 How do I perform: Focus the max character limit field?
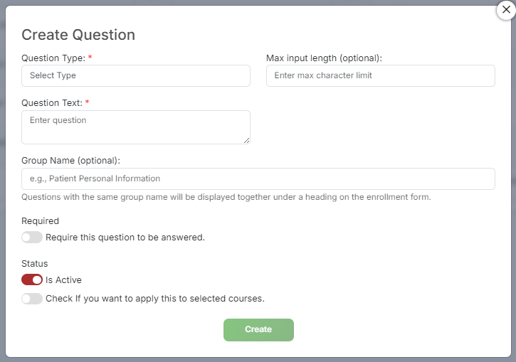pyautogui.click(x=381, y=75)
